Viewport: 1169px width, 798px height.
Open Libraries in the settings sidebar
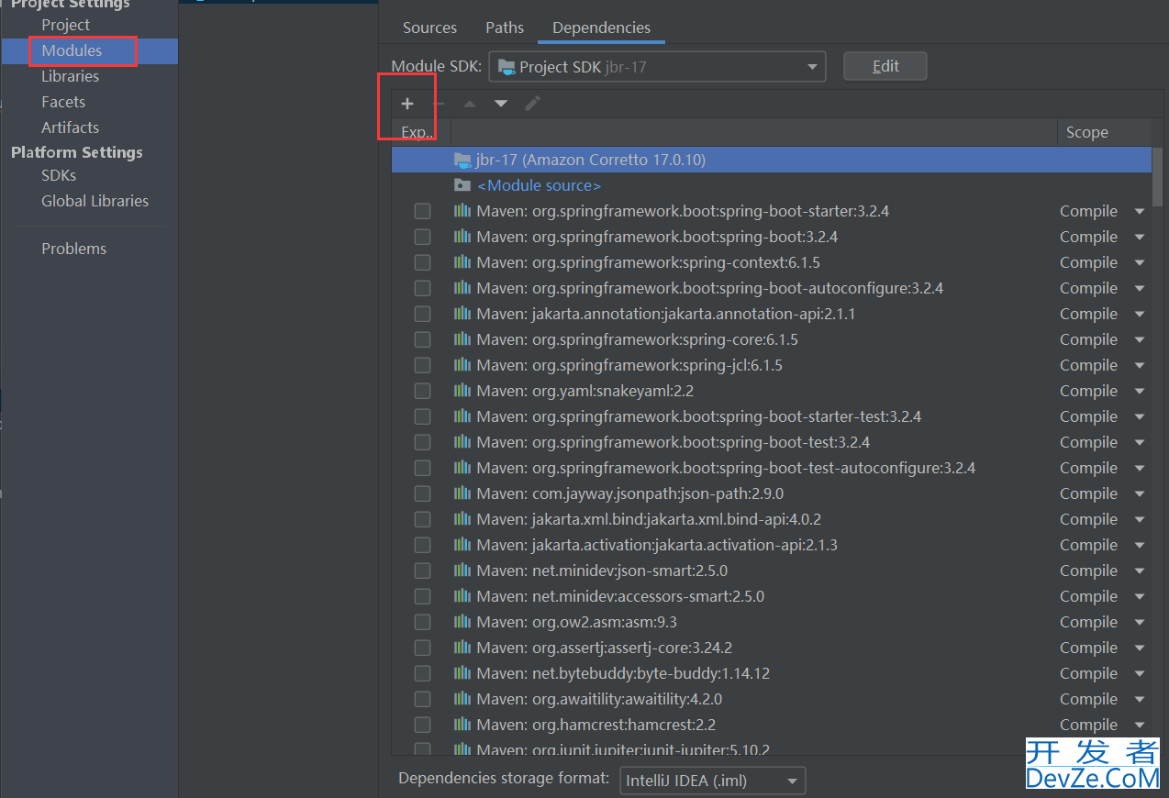[70, 76]
